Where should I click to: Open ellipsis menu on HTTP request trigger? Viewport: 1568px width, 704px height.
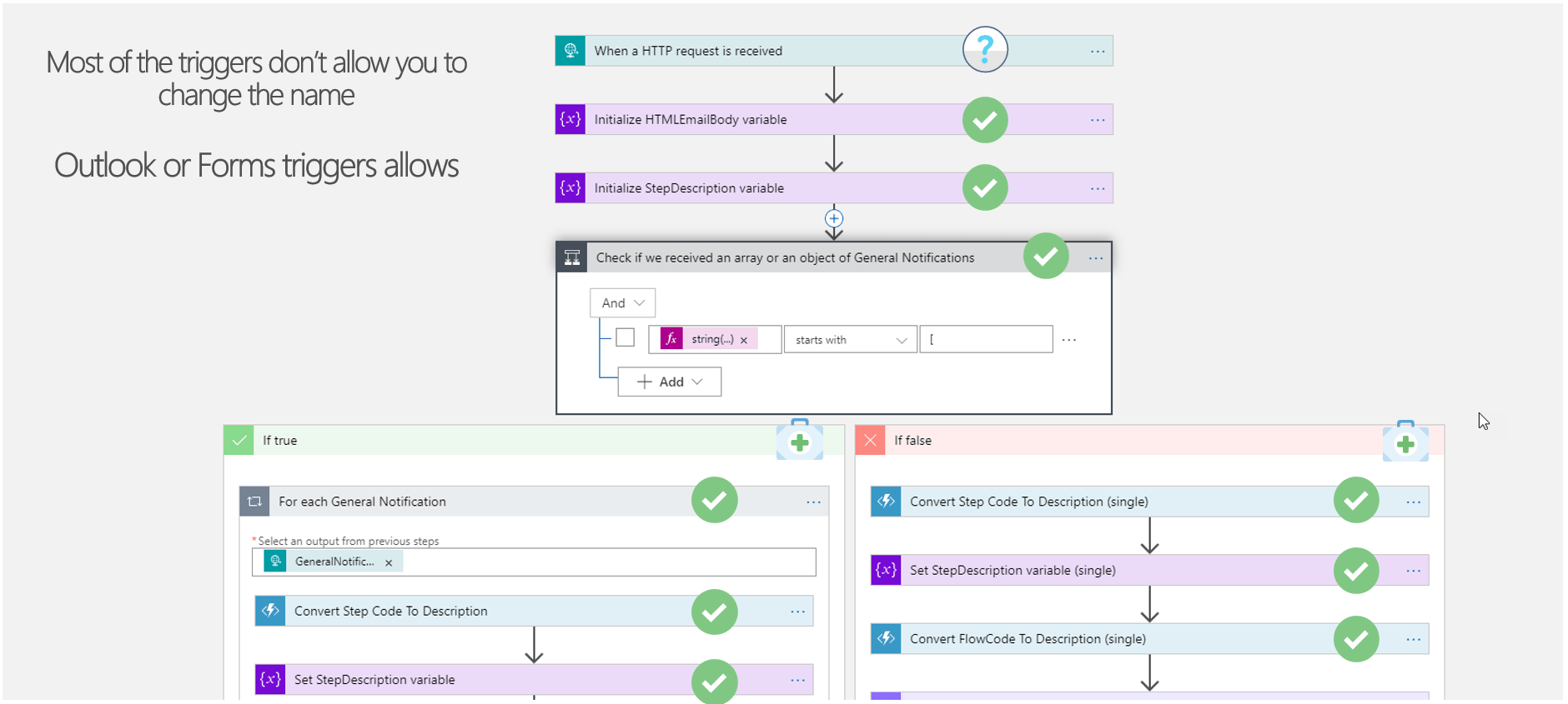click(1097, 52)
